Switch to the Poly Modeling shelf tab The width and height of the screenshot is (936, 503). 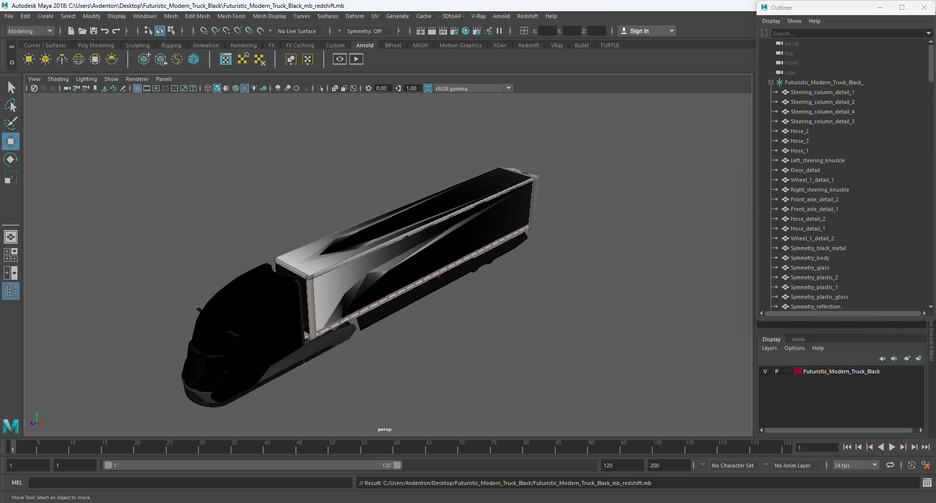pos(96,45)
